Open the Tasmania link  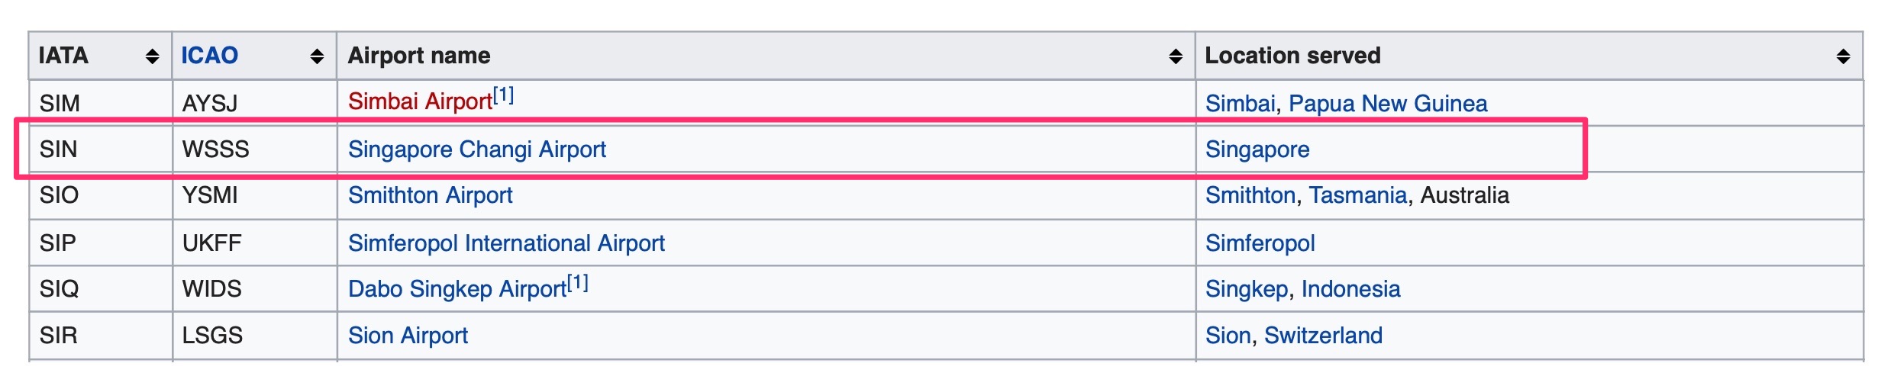[x=1358, y=195]
